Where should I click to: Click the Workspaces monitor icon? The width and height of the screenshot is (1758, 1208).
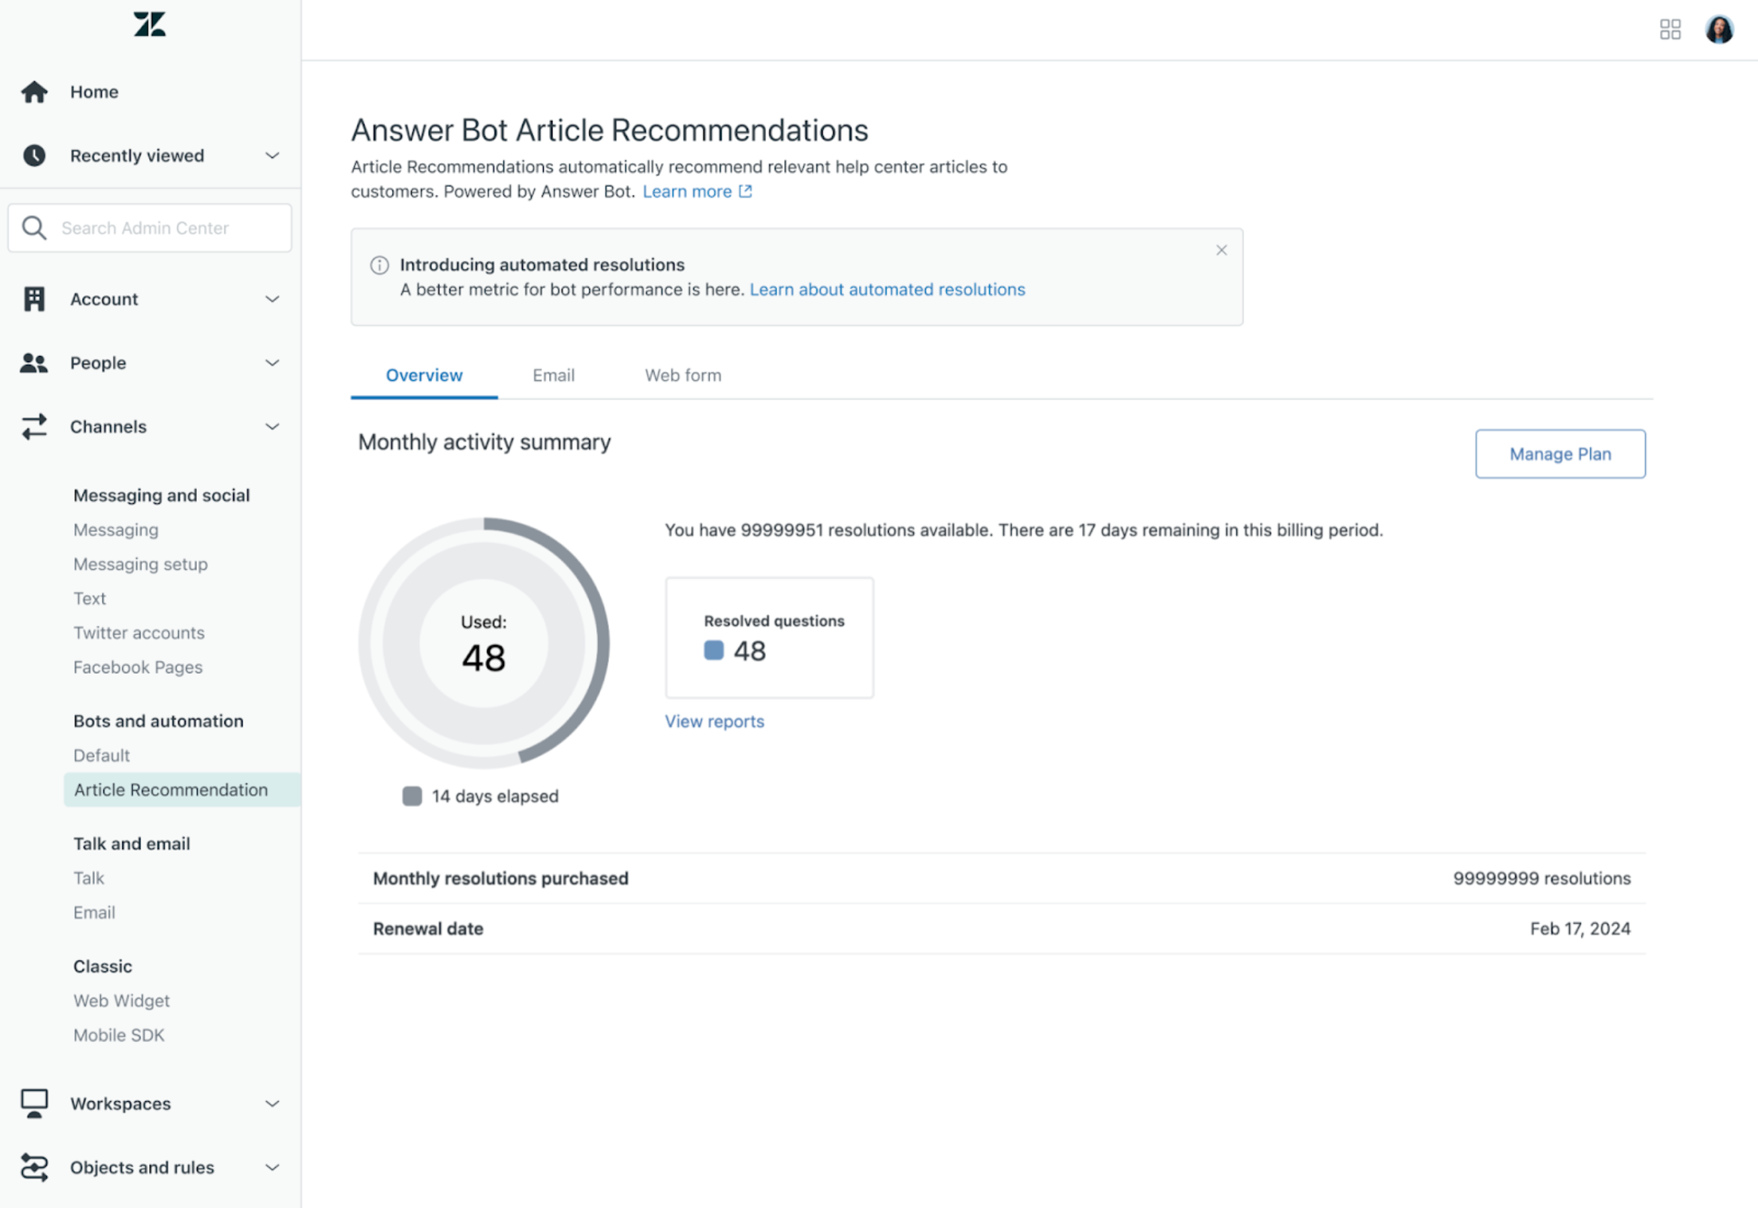coord(34,1104)
